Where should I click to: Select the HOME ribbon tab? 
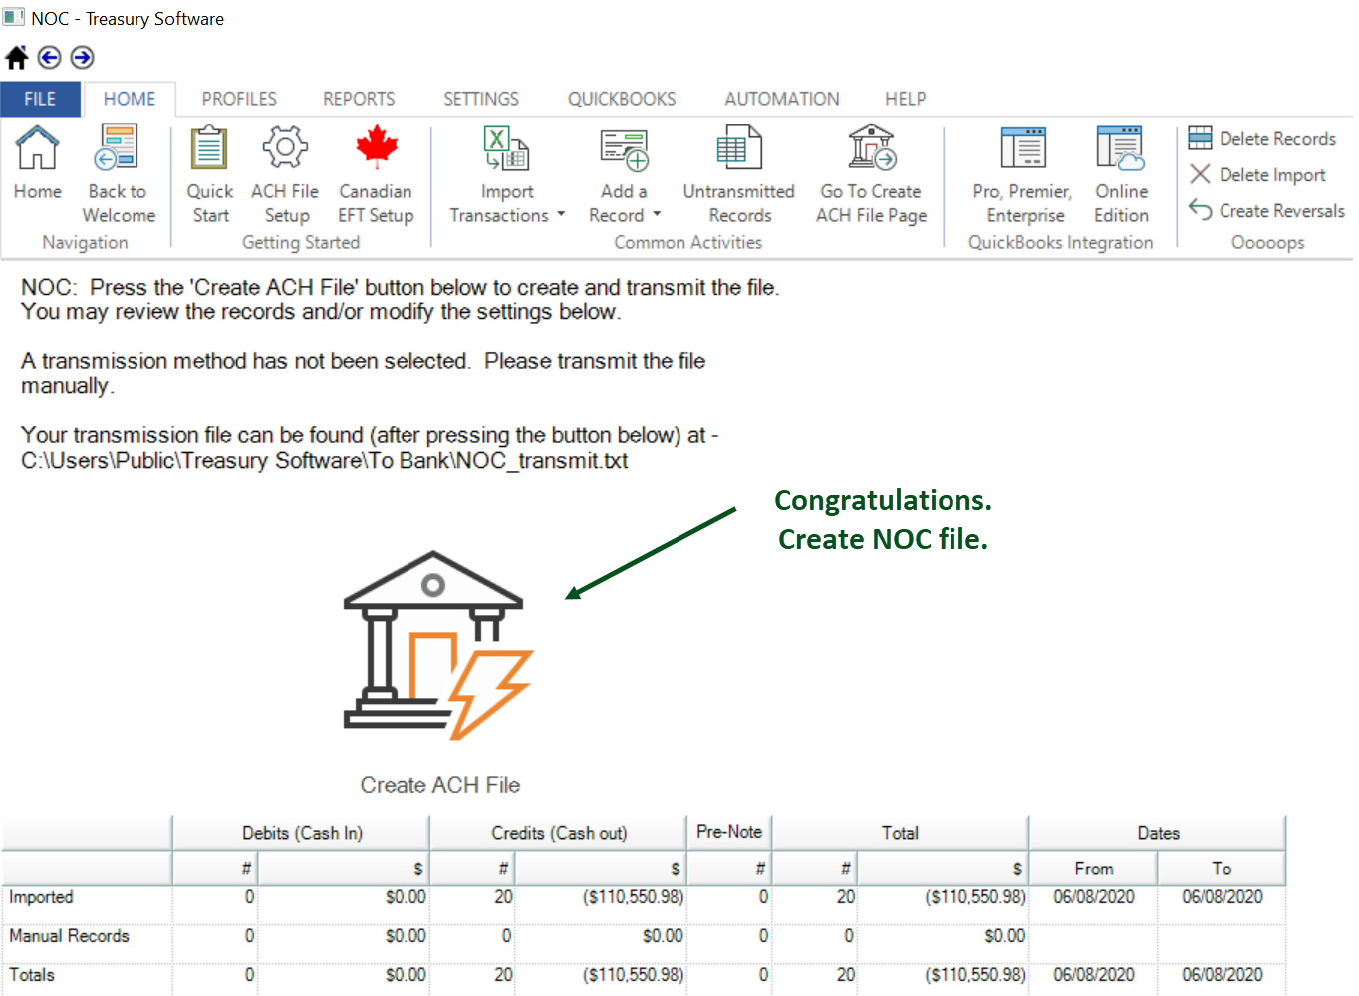pyautogui.click(x=130, y=99)
